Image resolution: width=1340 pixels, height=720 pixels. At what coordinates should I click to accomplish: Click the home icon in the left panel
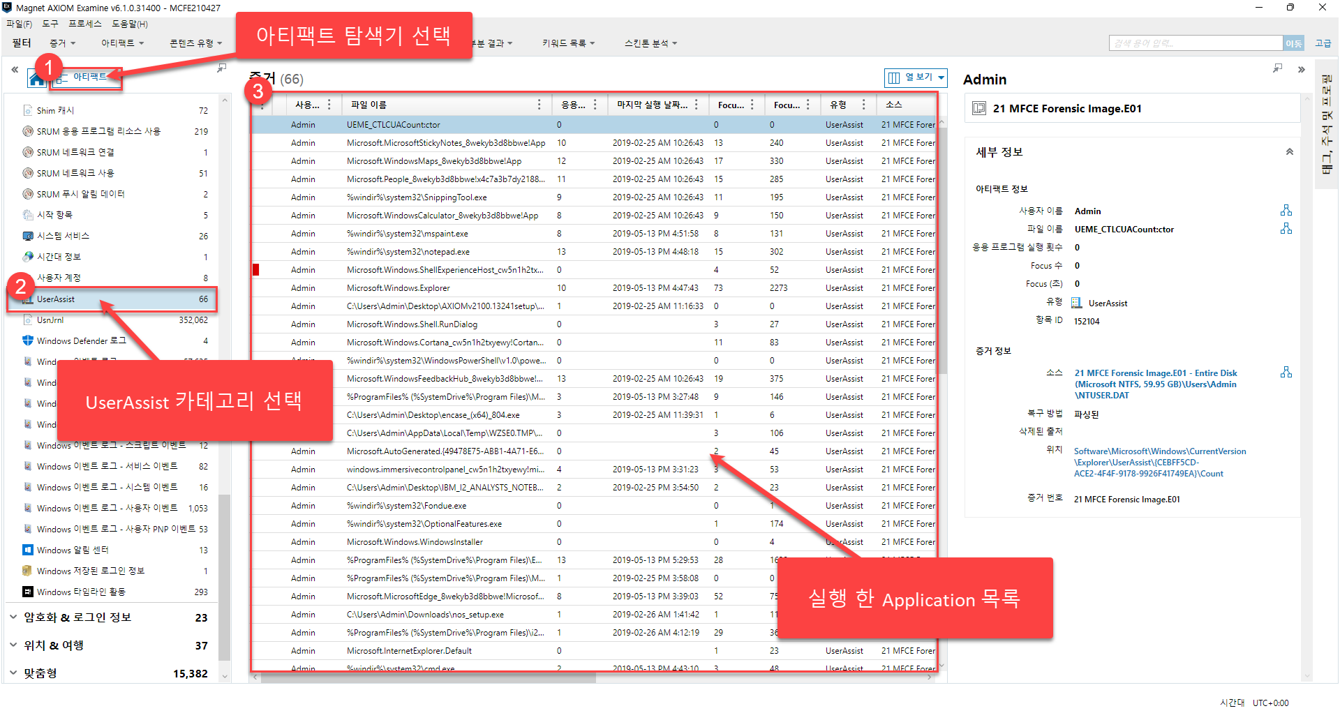tap(36, 80)
